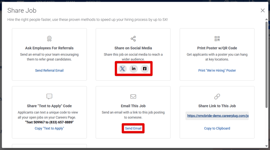Viewport: 270px width, 150px height.
Task: Select Email This Job heading
Action: (133, 106)
